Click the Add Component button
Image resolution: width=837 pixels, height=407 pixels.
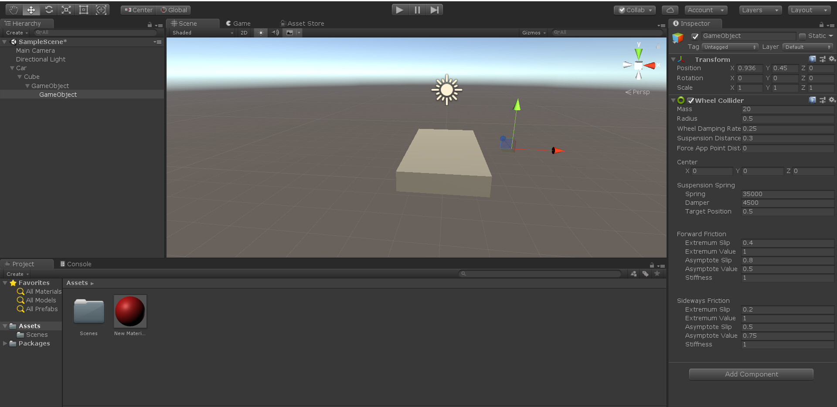click(x=751, y=374)
